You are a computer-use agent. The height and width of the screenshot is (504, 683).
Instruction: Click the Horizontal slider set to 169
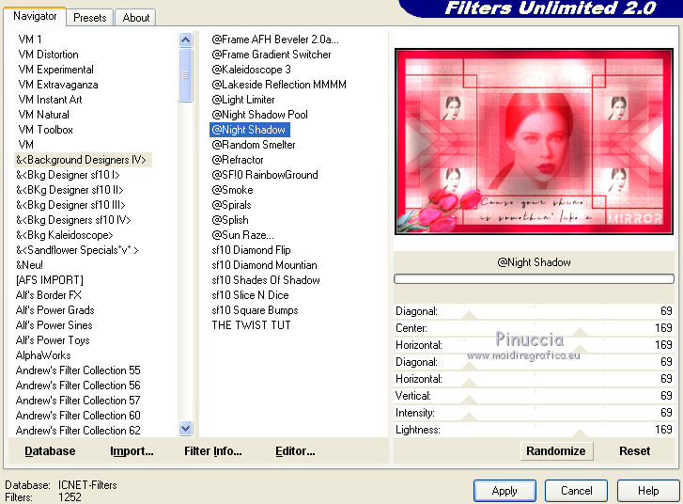pos(534,345)
